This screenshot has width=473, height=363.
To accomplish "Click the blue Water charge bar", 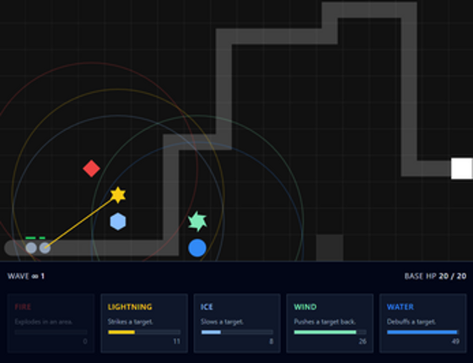I will (422, 333).
